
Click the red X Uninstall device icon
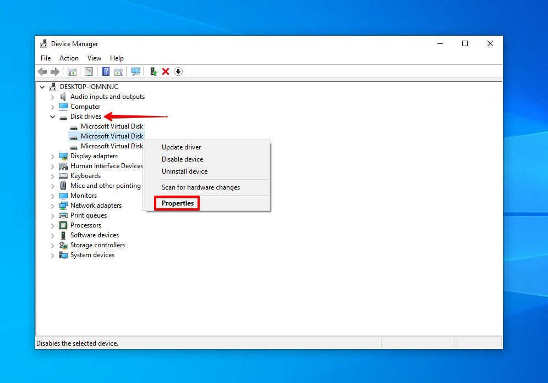click(x=166, y=72)
